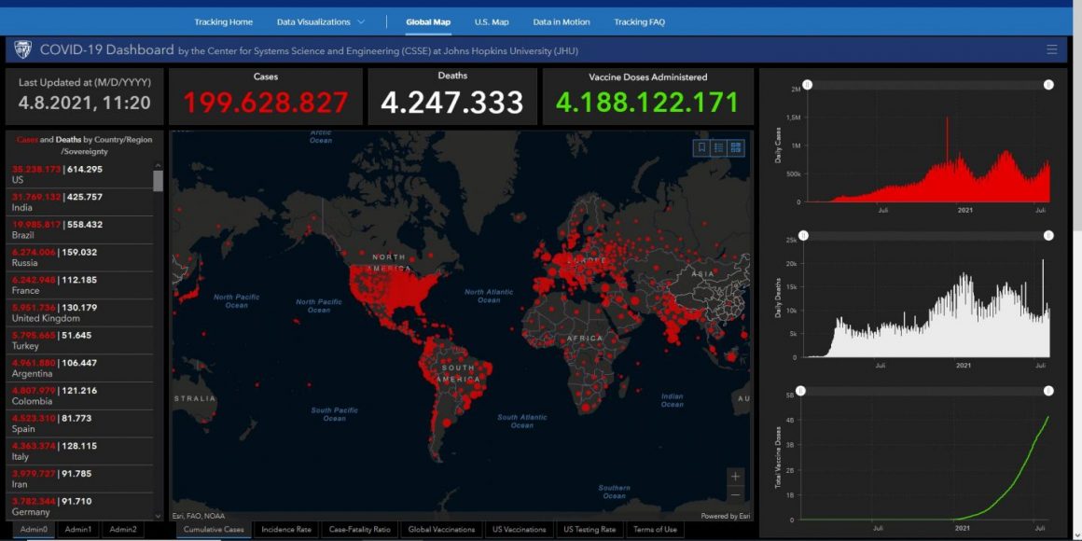This screenshot has height=541, width=1082.
Task: Click right range handle of Daily Deaths chart
Action: point(1048,236)
